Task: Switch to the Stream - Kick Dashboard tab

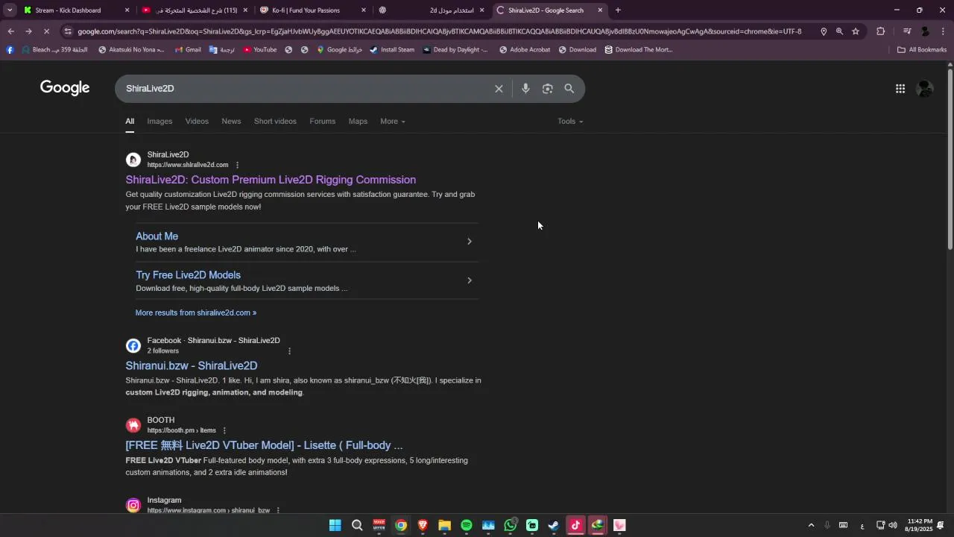Action: (x=76, y=10)
